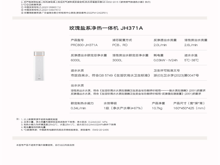
Task: Click the power consumption value 0.03kW·h/24h
Action: (x=165, y=60)
